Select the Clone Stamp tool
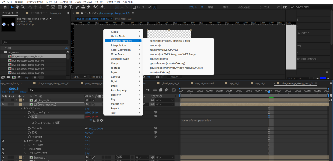This screenshot has width=333, height=161. pos(83,7)
